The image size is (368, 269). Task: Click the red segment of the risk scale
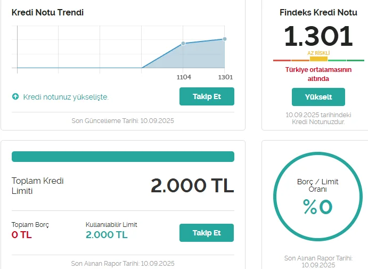tap(282, 61)
